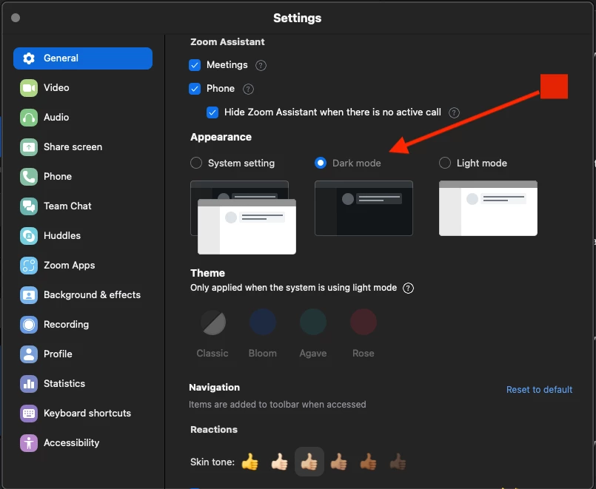
Task: Click help icon beside Hide Zoom Assistant
Action: click(455, 112)
